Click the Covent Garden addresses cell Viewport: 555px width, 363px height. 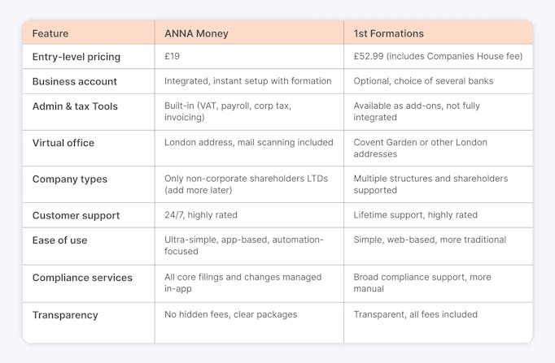(x=420, y=148)
